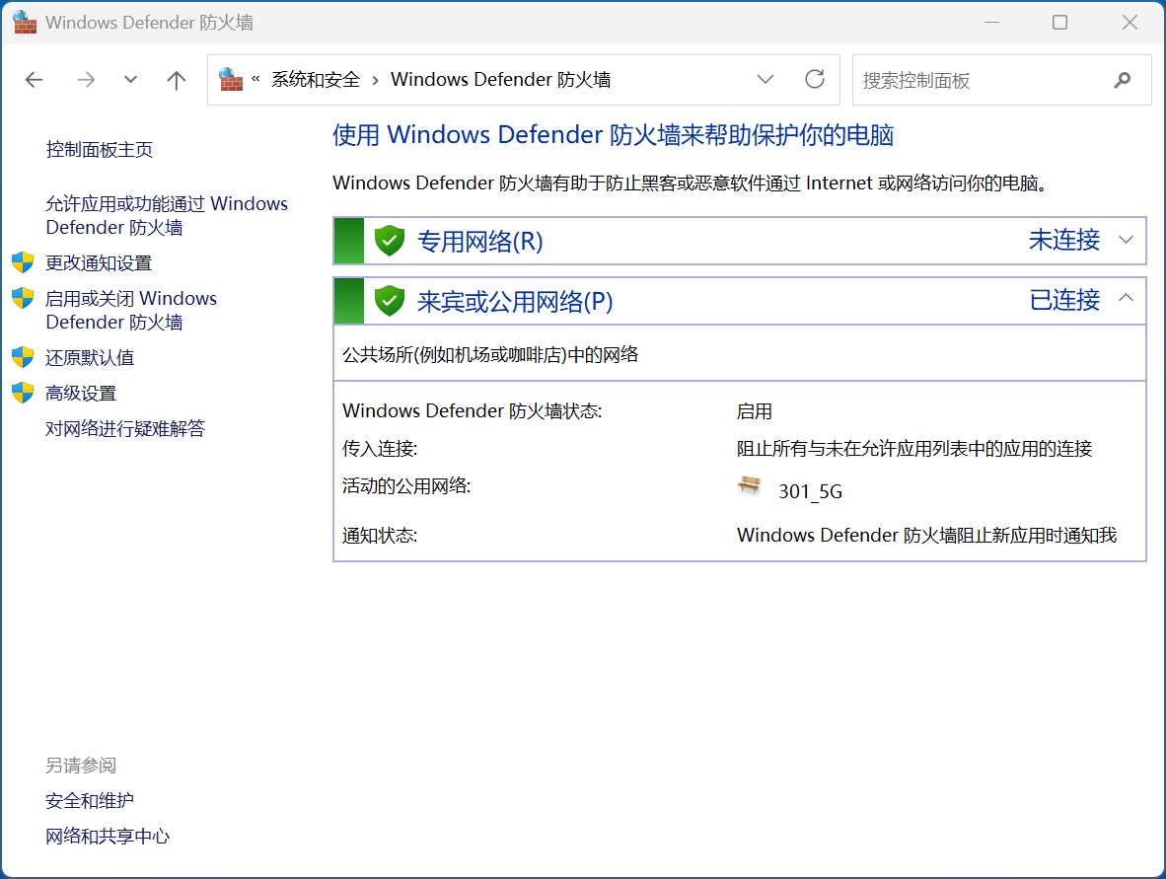Select the 系统和安全 breadcrumb
1166x879 pixels.
[316, 80]
